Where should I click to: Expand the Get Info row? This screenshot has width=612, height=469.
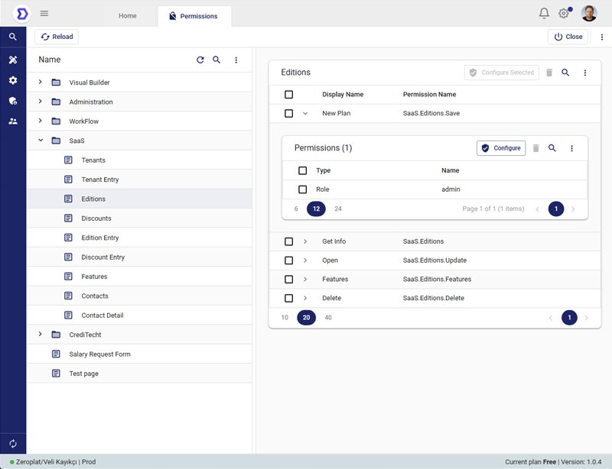(x=304, y=241)
